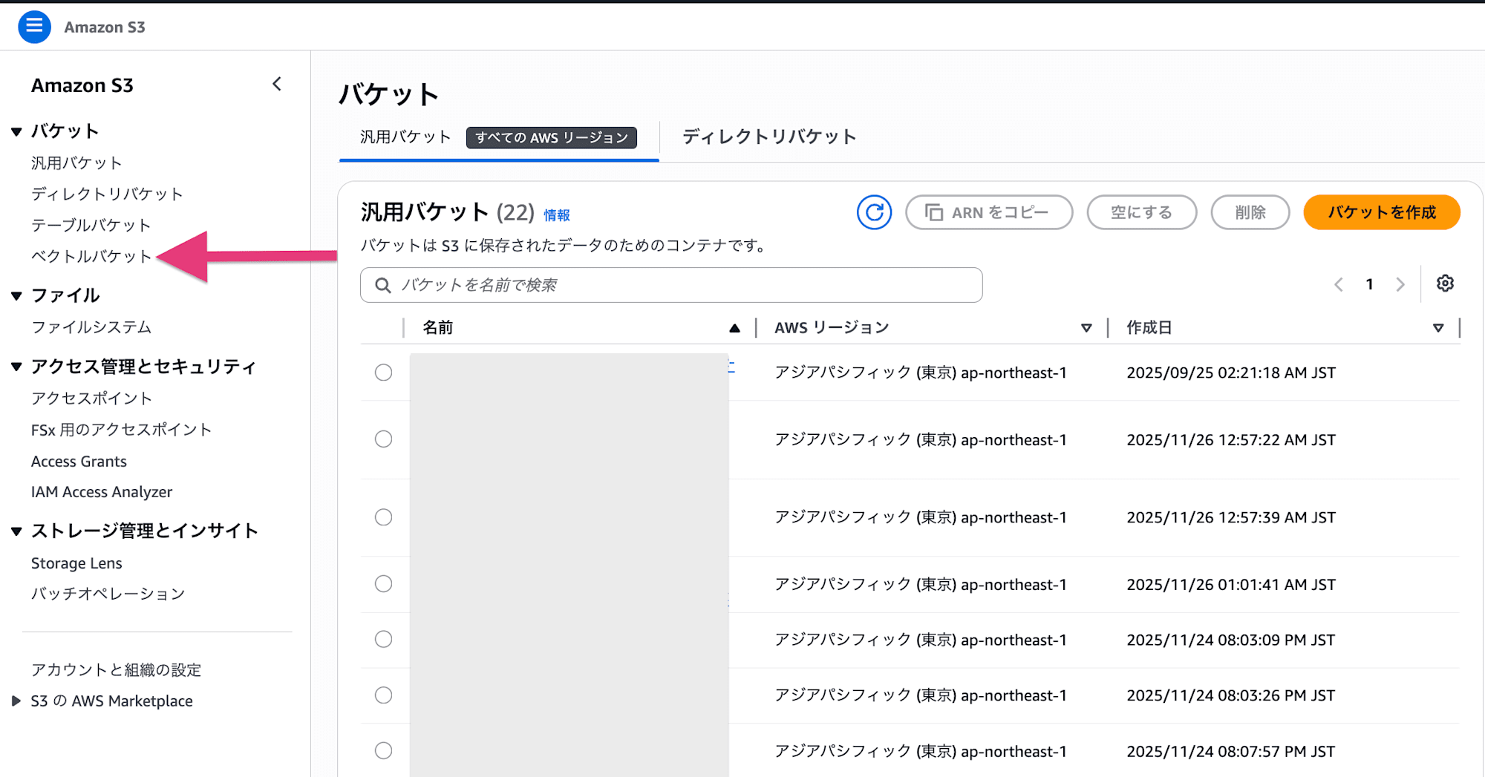Sort by 名前 ascending arrow
Image resolution: width=1485 pixels, height=777 pixels.
click(734, 328)
